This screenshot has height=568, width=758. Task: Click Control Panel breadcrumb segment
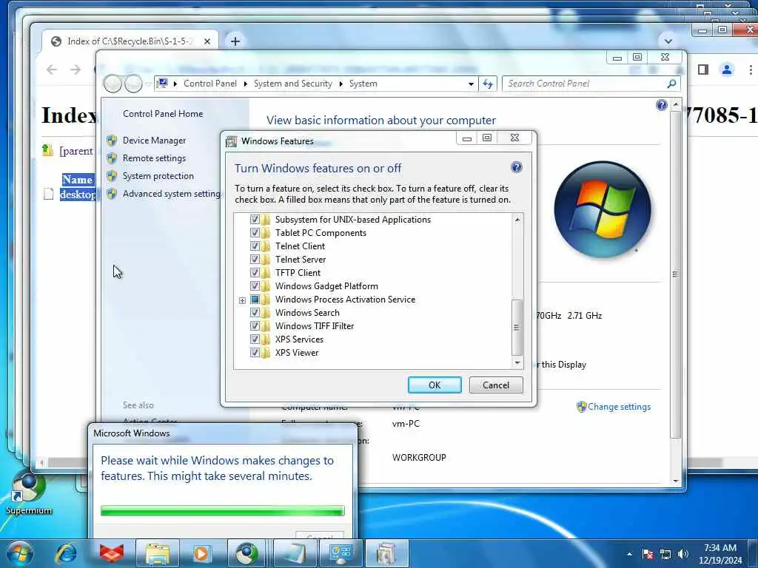click(209, 84)
